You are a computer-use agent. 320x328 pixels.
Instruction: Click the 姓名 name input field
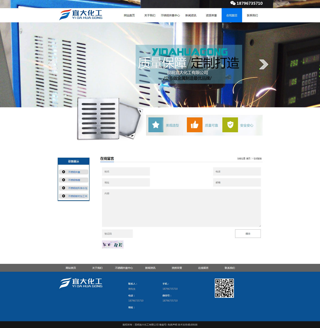tap(126, 171)
